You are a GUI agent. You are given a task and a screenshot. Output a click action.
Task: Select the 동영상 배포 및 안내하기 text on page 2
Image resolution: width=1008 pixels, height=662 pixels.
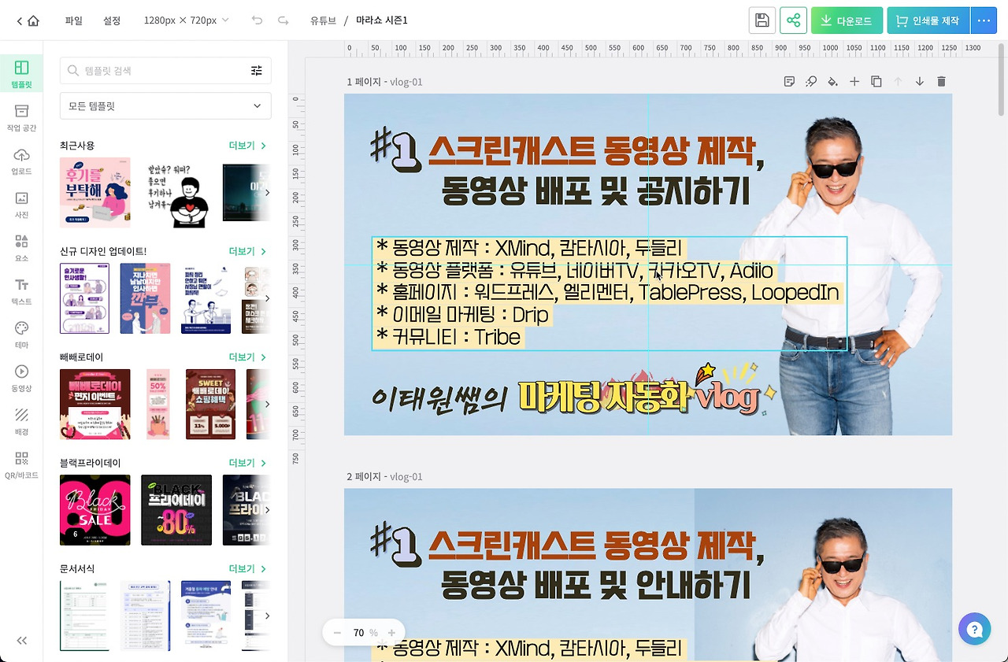(595, 585)
